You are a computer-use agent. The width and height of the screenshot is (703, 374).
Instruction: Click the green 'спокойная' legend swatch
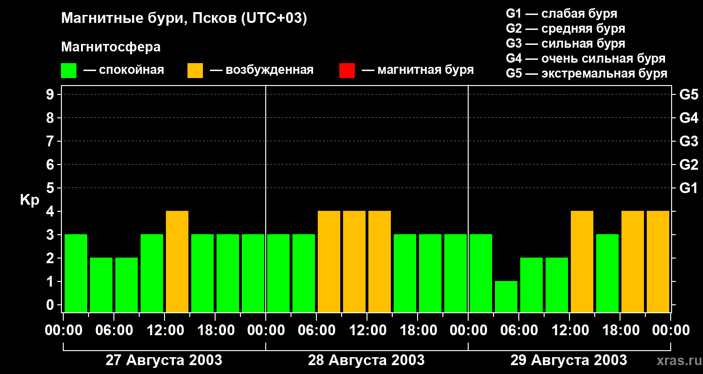[x=68, y=71]
